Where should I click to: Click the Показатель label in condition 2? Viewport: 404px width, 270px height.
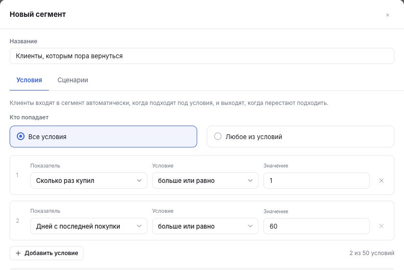click(45, 211)
